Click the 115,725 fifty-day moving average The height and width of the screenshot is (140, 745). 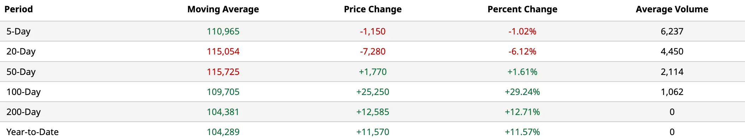223,72
